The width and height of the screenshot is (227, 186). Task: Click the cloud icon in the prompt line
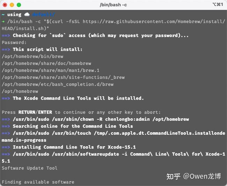pos(27,15)
